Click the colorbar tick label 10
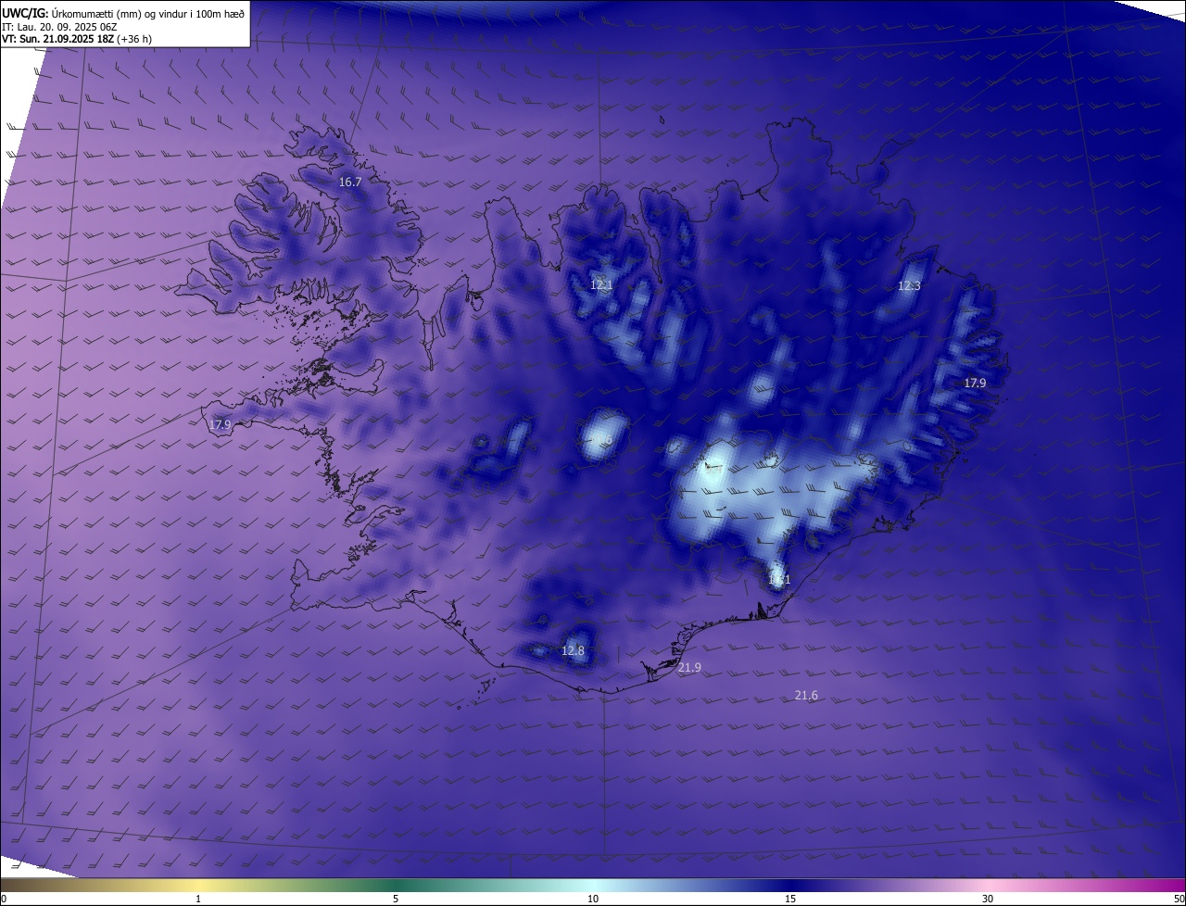 click(x=593, y=899)
